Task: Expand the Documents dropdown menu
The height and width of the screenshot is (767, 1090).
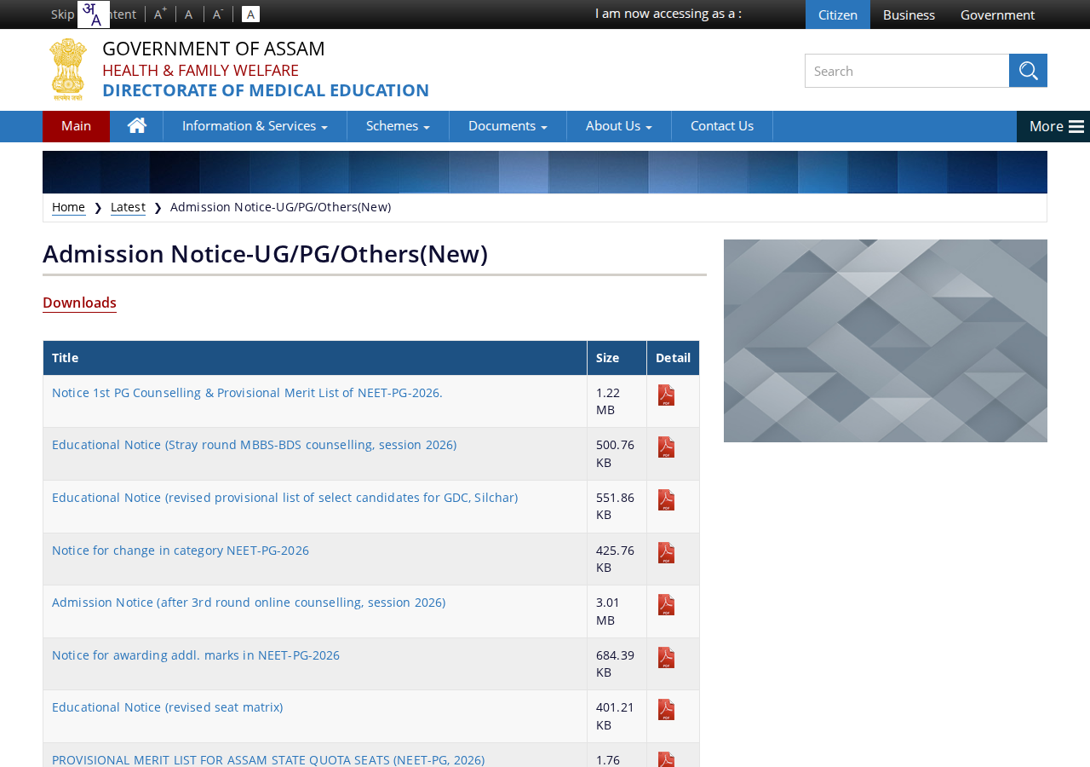Action: coord(508,126)
